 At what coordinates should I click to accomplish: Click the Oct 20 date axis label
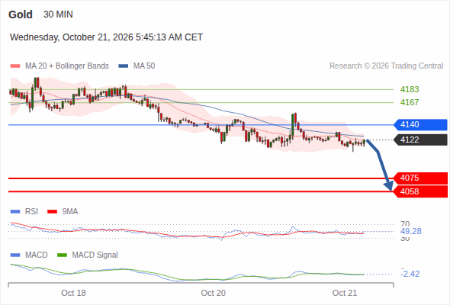pyautogui.click(x=214, y=293)
